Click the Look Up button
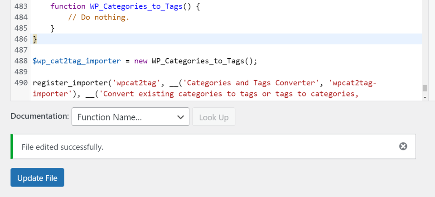435x197 pixels. 214,117
